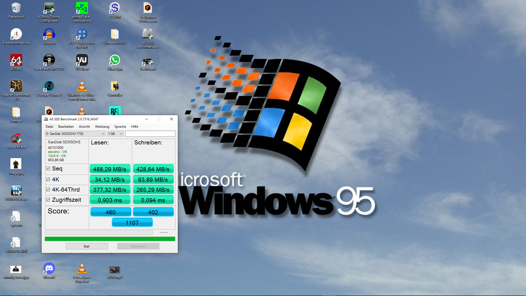Open the Audacity desktop icon
The image size is (526, 296).
[x=49, y=34]
